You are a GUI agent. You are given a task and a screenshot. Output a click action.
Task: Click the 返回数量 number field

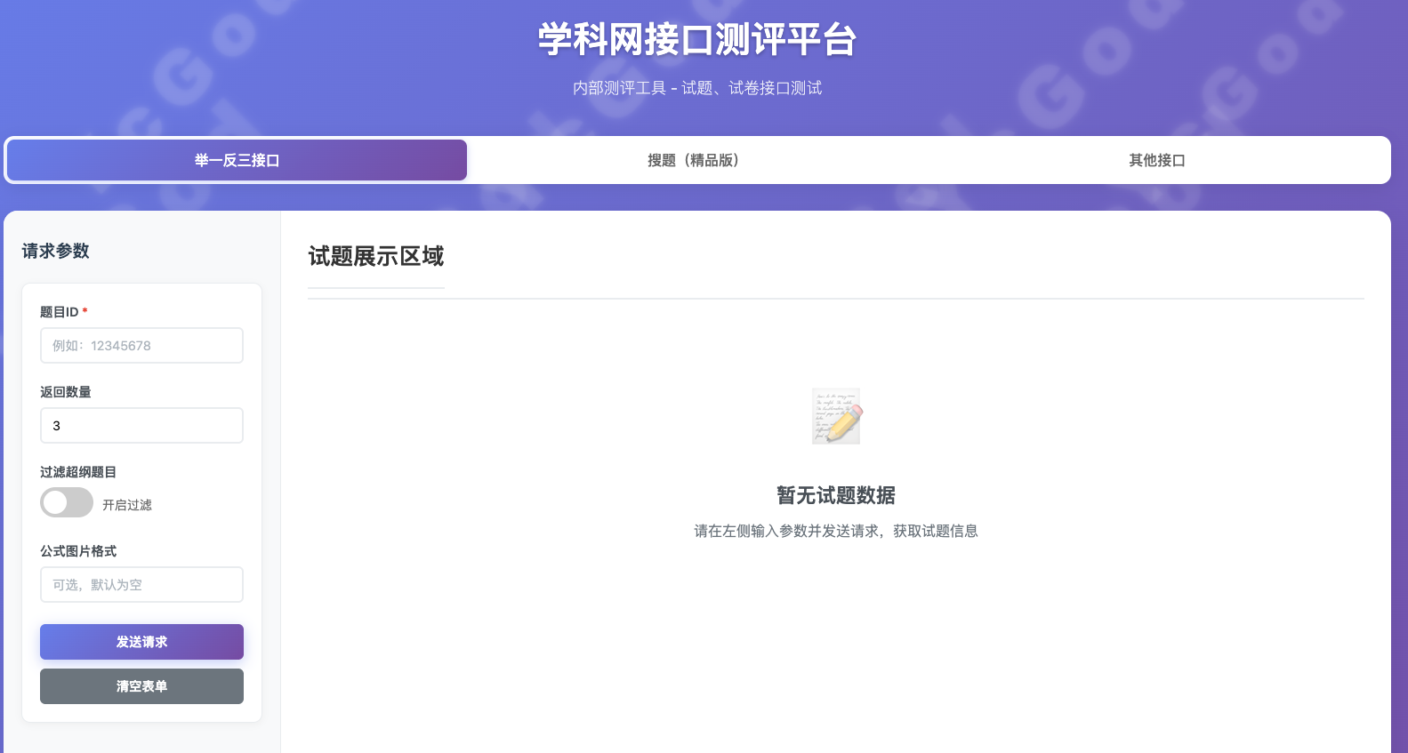point(141,426)
